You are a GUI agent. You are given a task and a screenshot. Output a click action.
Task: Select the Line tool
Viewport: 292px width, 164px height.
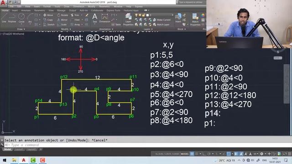point(4,18)
